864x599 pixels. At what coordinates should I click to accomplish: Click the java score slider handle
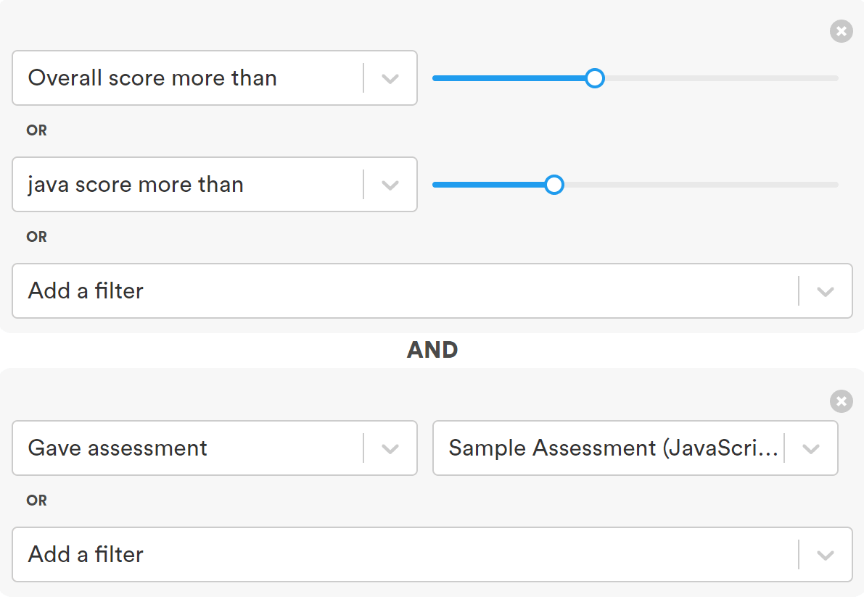tap(554, 184)
